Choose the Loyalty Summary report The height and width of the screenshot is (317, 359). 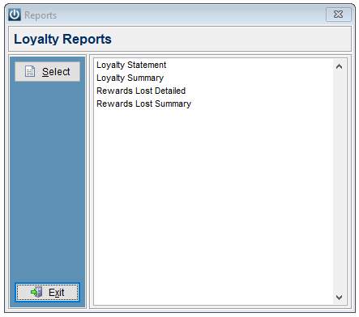tap(130, 78)
